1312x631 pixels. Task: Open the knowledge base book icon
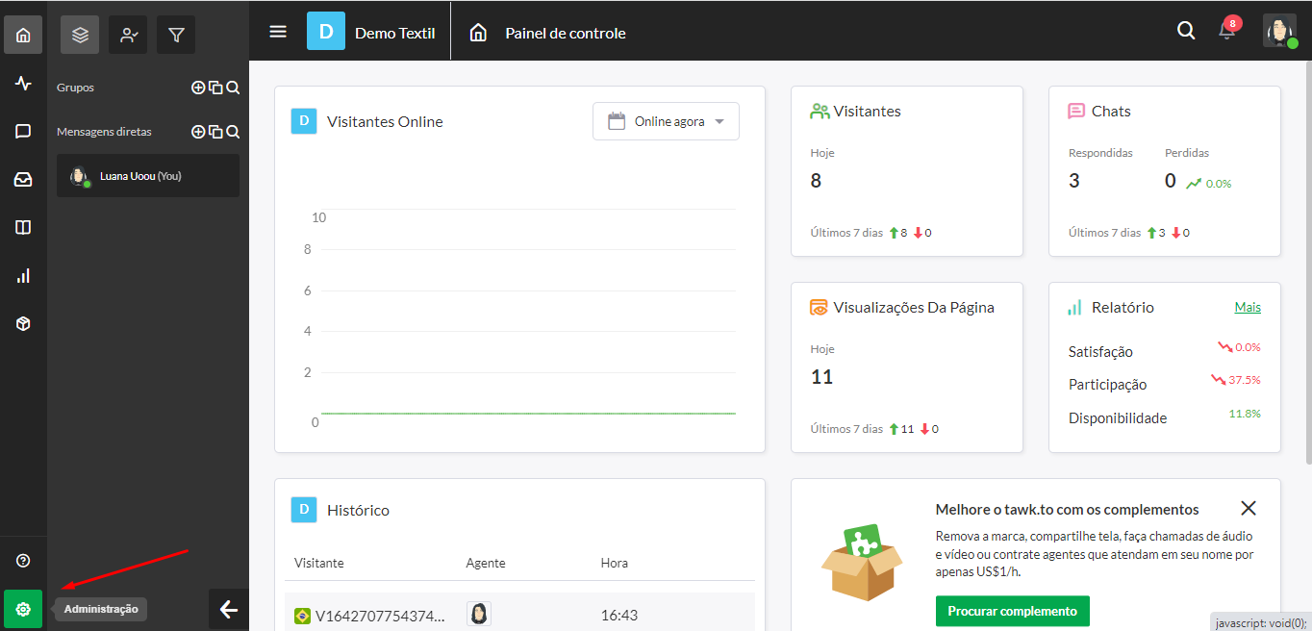23,228
